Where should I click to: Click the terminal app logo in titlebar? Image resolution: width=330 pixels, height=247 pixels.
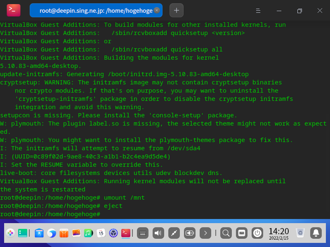pos(14,10)
